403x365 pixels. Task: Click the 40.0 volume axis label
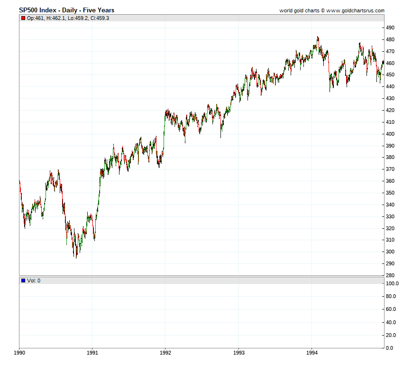point(391,323)
